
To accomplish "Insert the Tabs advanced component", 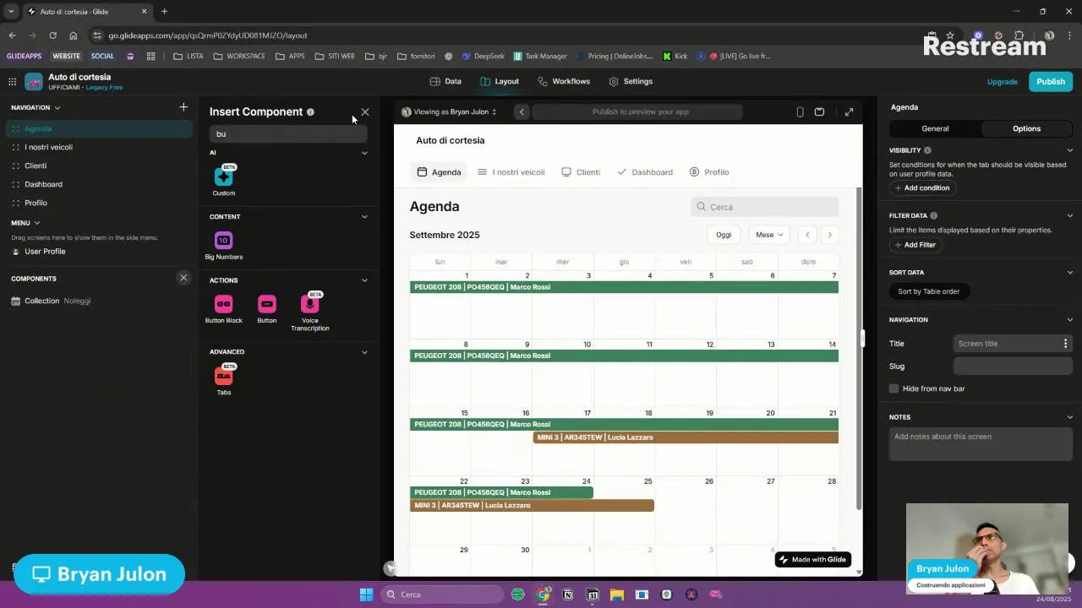I will (x=224, y=380).
